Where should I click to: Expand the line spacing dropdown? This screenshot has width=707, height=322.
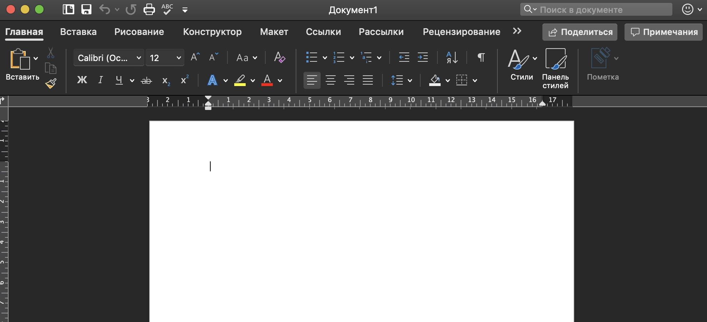coord(410,81)
